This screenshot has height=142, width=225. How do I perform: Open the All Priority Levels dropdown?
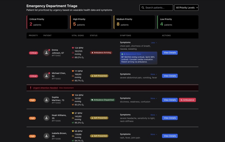[186, 8]
